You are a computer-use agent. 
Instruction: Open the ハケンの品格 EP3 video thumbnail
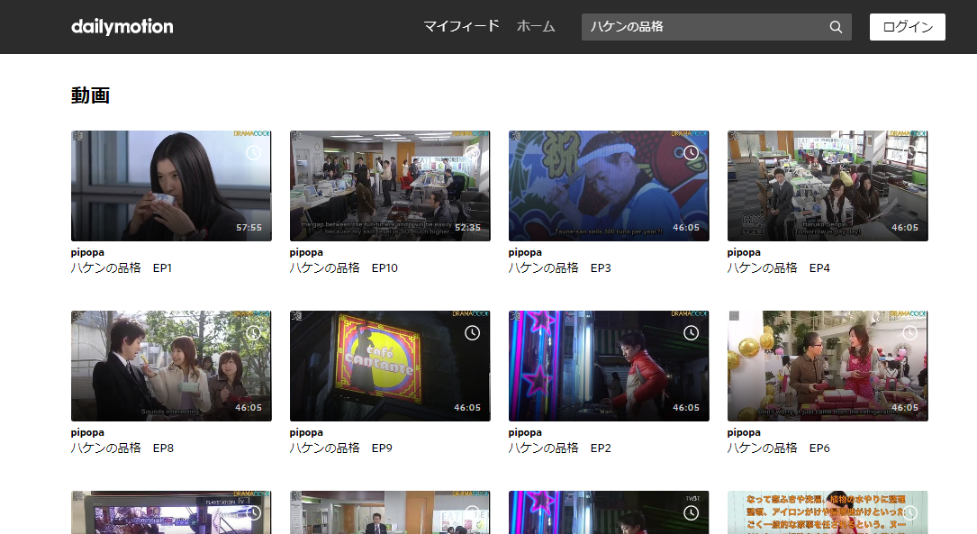coord(609,186)
